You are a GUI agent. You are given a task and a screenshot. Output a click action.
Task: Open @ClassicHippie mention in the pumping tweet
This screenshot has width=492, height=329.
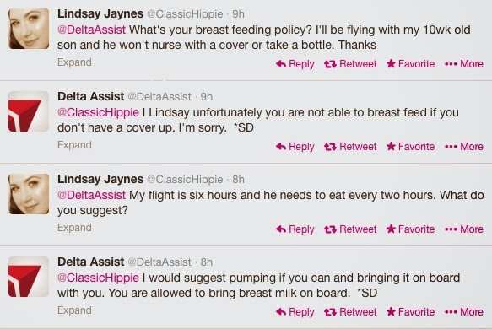click(x=98, y=278)
